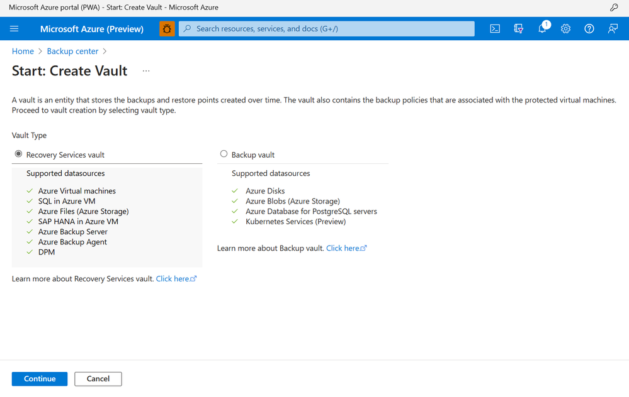Open the notifications bell
The height and width of the screenshot is (397, 629).
click(542, 28)
